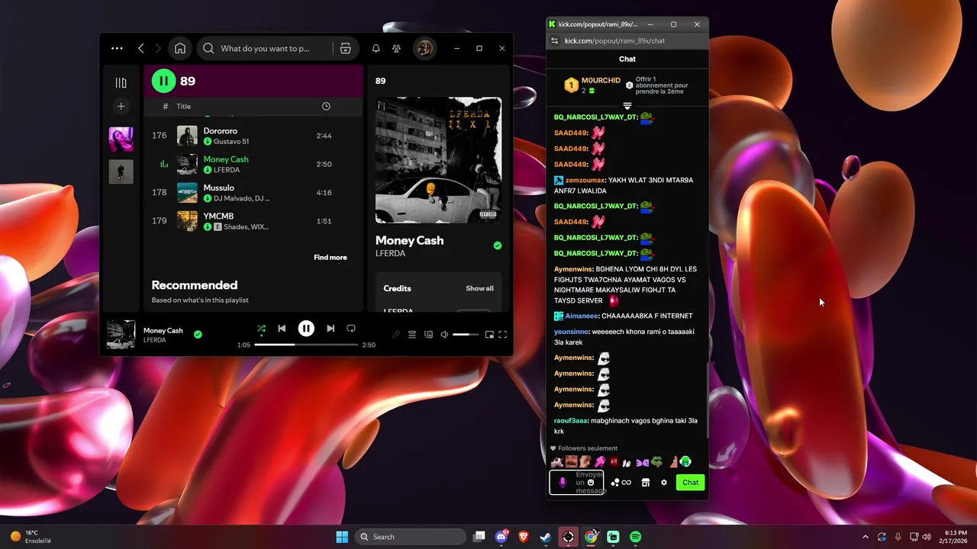977x549 pixels.
Task: Click Find more under the playlist
Action: (331, 257)
